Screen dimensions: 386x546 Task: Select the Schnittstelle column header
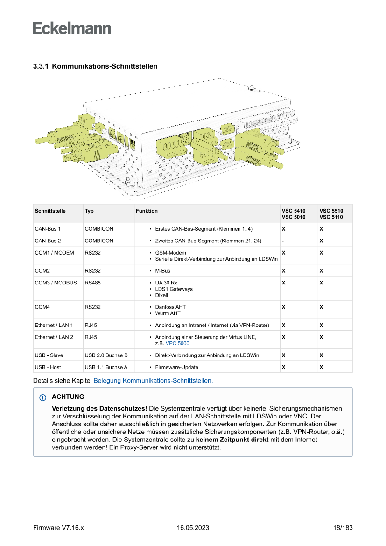point(50,211)
